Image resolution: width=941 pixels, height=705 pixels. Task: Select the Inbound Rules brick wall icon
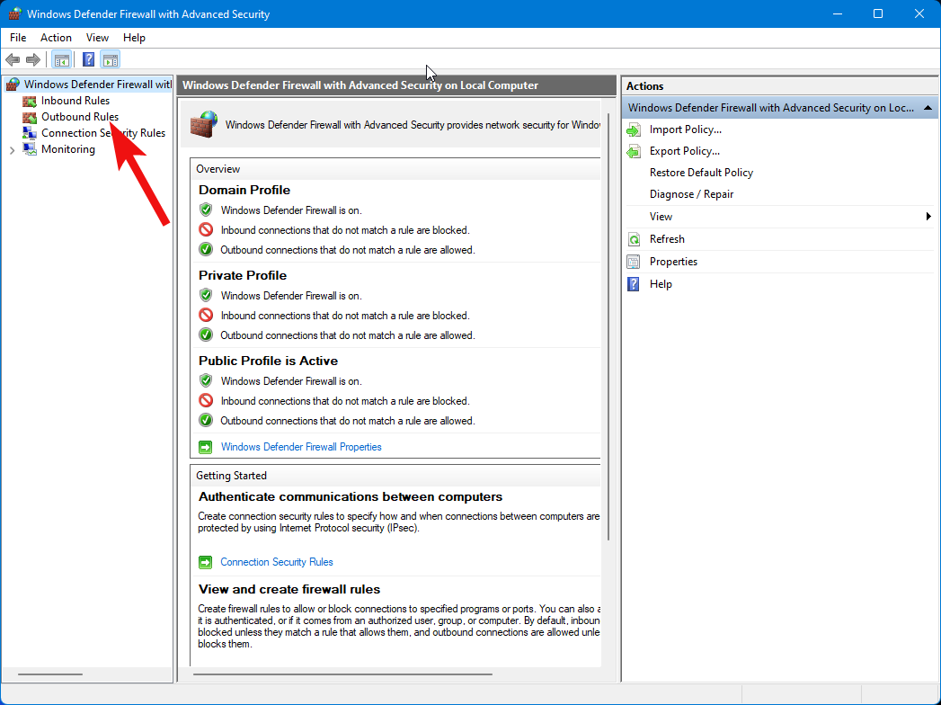(29, 101)
